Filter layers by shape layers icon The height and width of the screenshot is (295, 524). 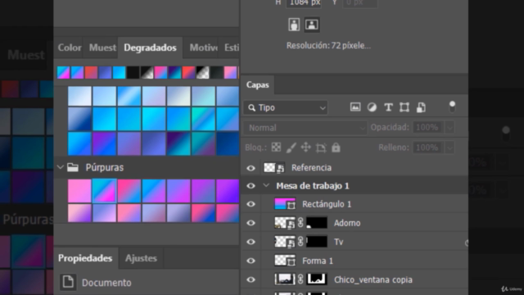coord(404,107)
